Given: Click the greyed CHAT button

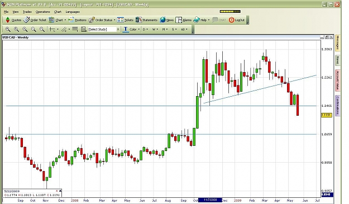Looking at the screenshot, I should click(219, 20).
